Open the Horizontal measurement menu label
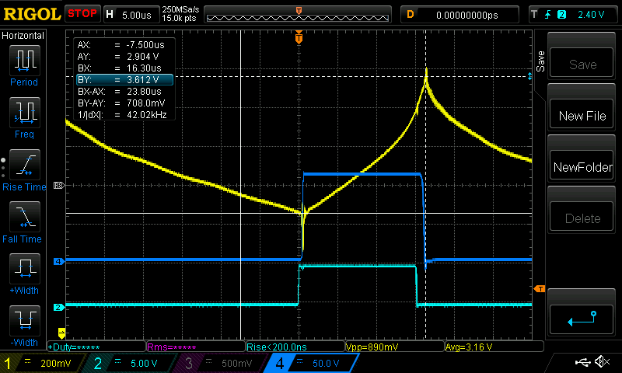Image resolution: width=622 pixels, height=373 pixels. tap(23, 36)
